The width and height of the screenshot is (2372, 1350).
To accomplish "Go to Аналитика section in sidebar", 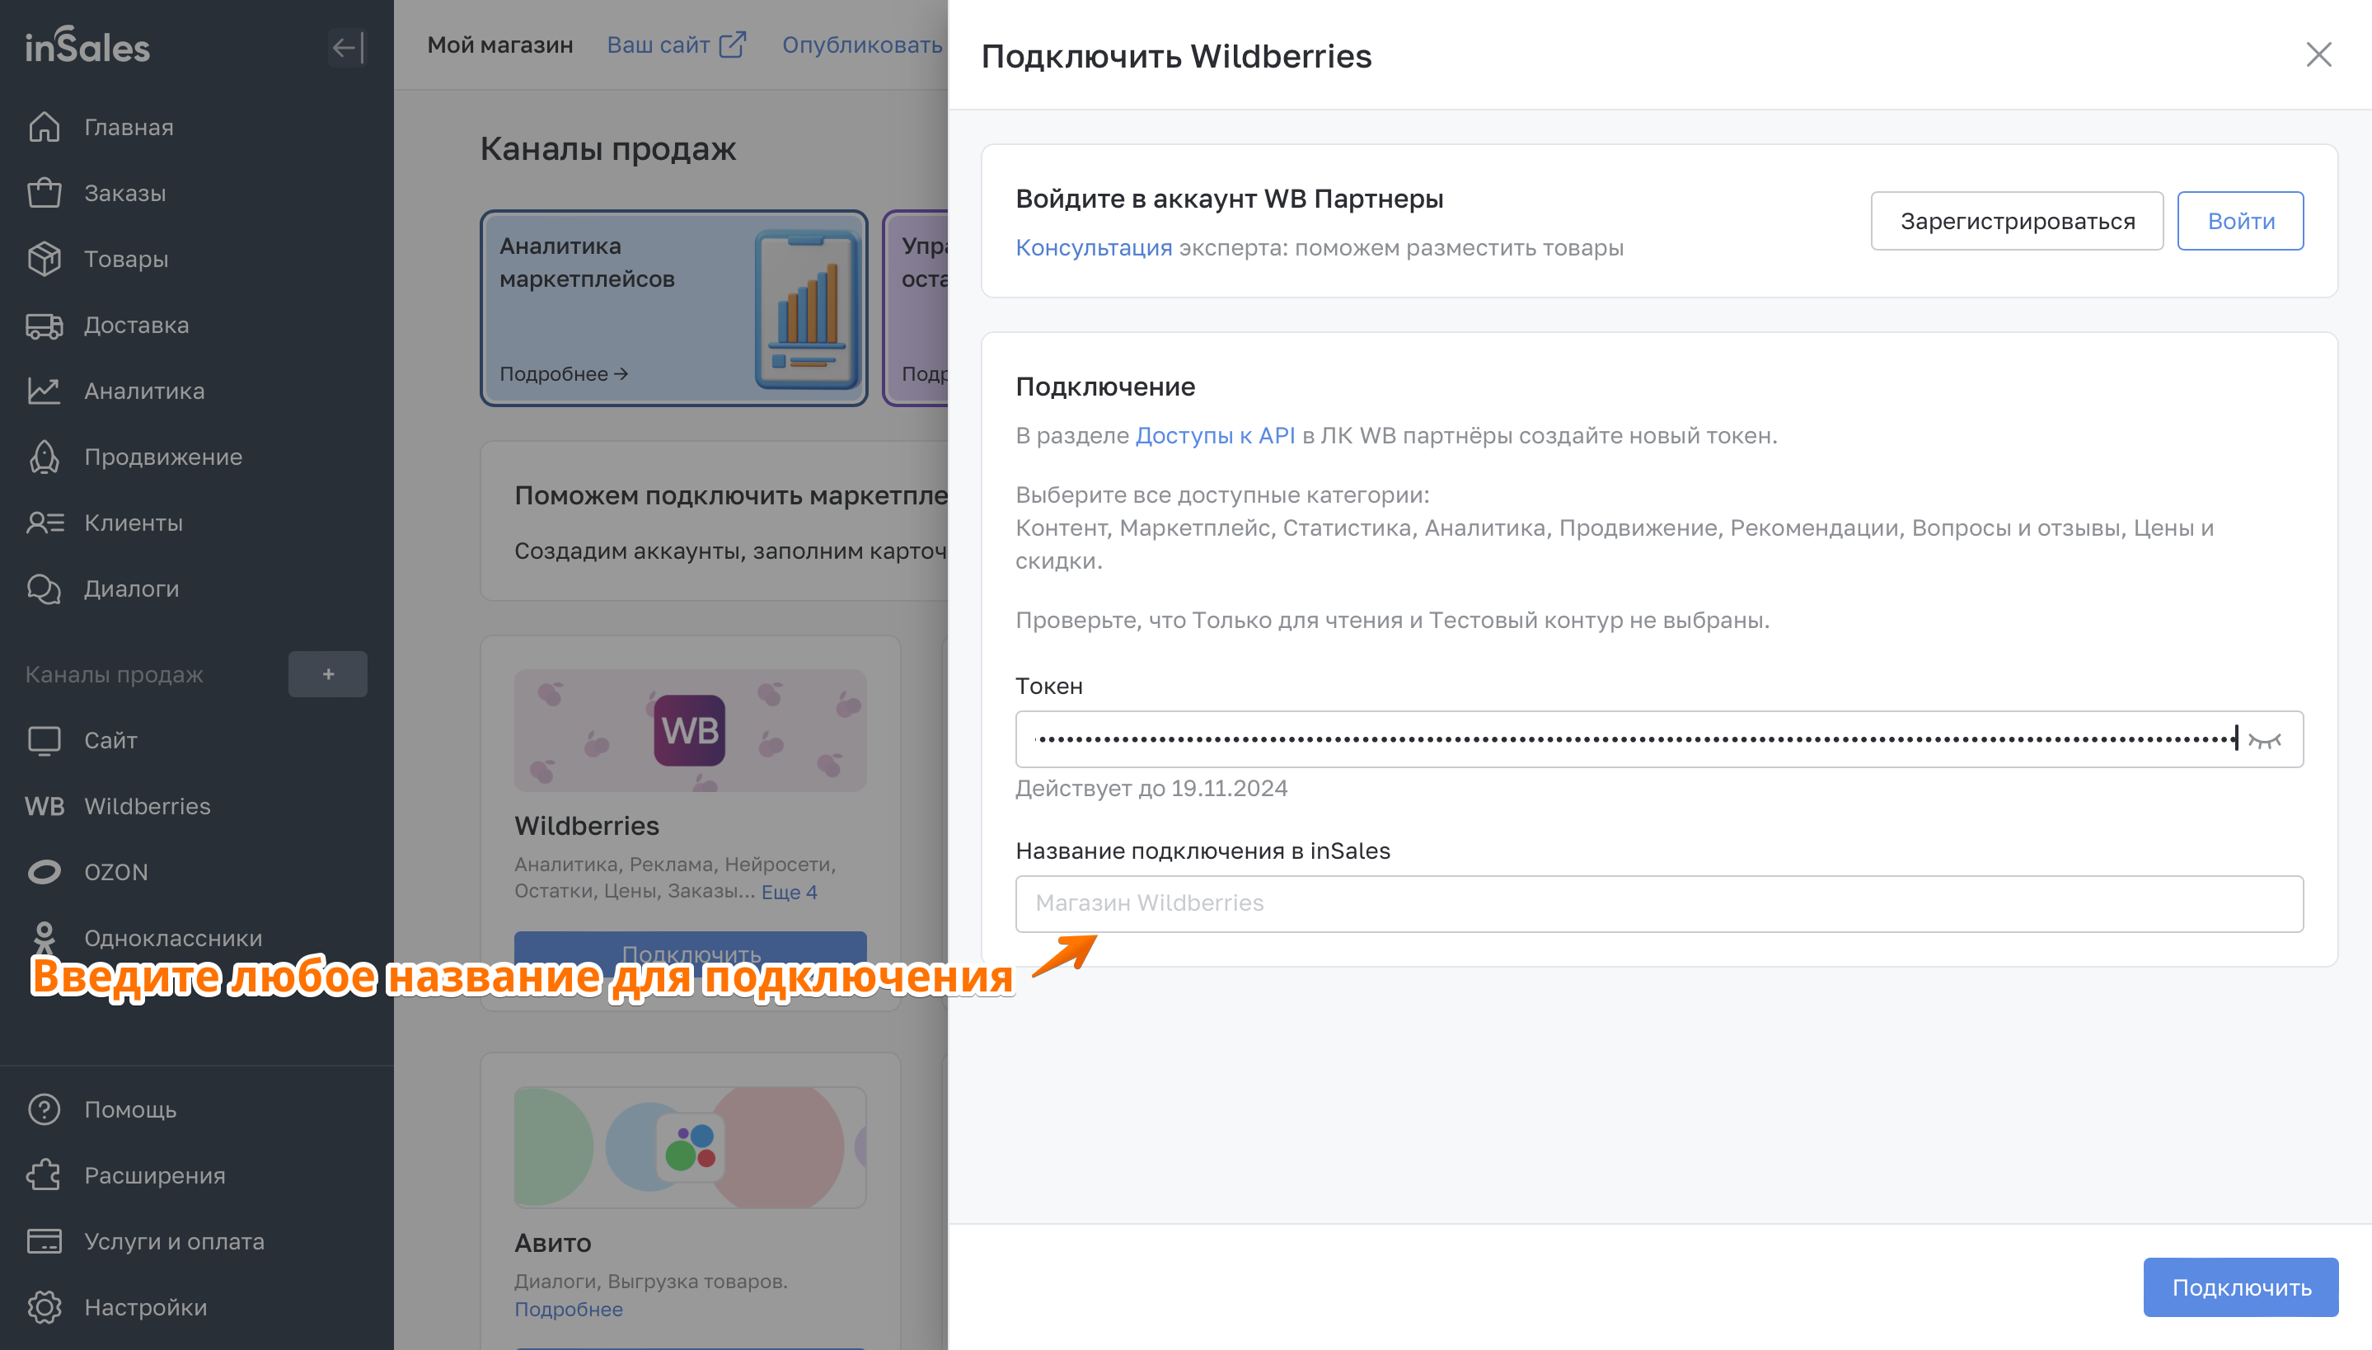I will tap(143, 391).
